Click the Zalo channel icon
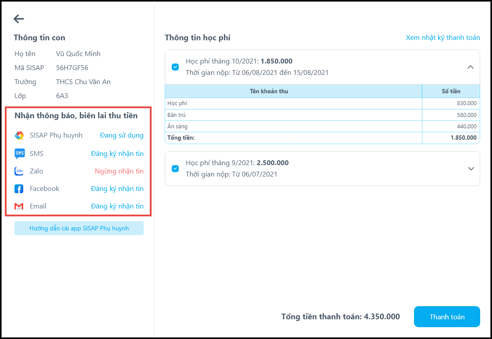The image size is (492, 339). click(x=19, y=171)
